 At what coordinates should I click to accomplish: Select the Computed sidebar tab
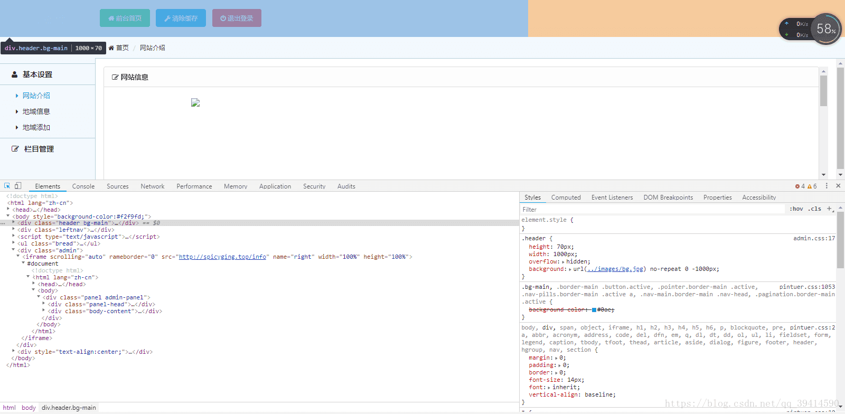click(566, 197)
